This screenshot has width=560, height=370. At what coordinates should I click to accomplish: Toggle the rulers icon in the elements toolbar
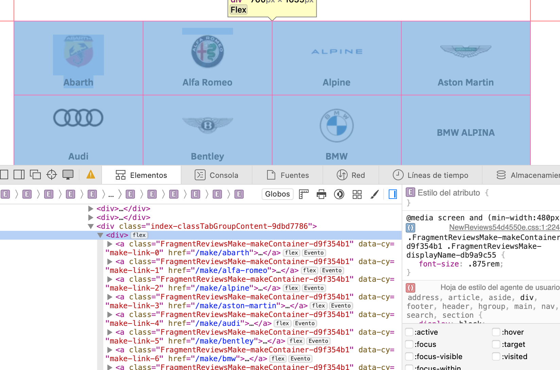(x=303, y=194)
